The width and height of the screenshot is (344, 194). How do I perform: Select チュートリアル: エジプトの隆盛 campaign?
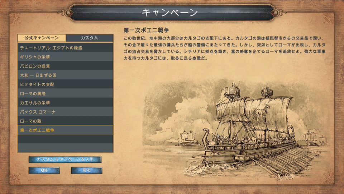tap(65, 48)
